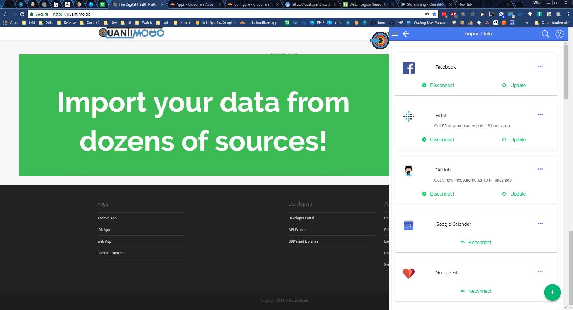Open Facebook card's three-dot options menu

point(540,66)
